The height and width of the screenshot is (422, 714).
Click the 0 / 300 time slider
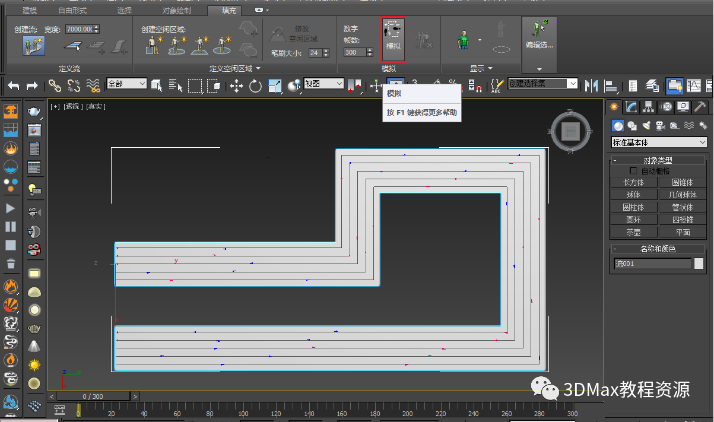[x=93, y=396]
